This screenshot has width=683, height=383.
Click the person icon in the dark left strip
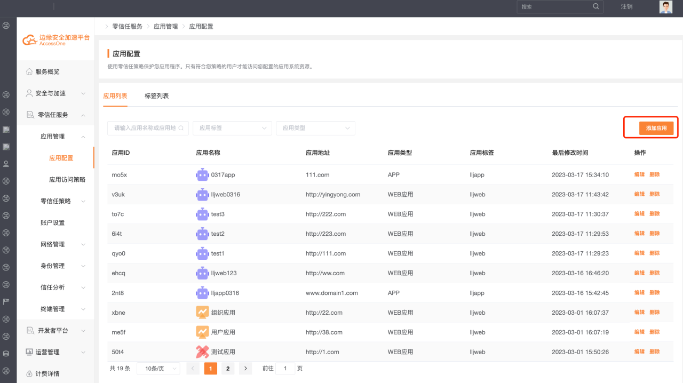[x=6, y=164]
